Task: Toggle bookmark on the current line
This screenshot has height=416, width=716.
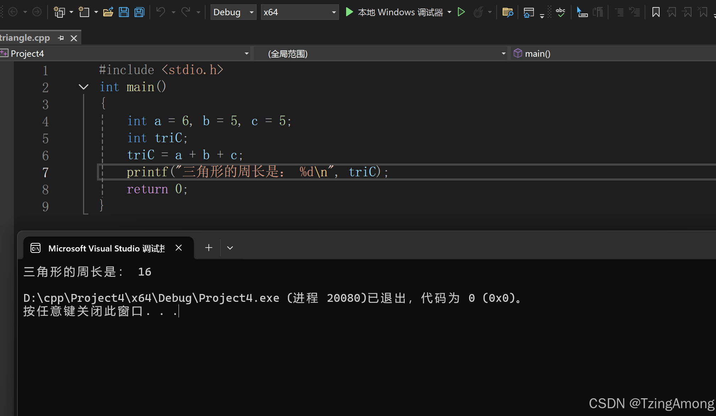Action: point(656,12)
